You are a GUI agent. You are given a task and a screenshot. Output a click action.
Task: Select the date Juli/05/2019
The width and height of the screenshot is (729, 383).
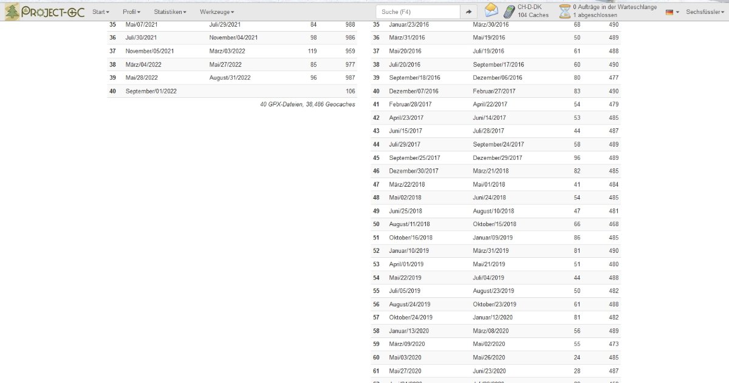[405, 292]
